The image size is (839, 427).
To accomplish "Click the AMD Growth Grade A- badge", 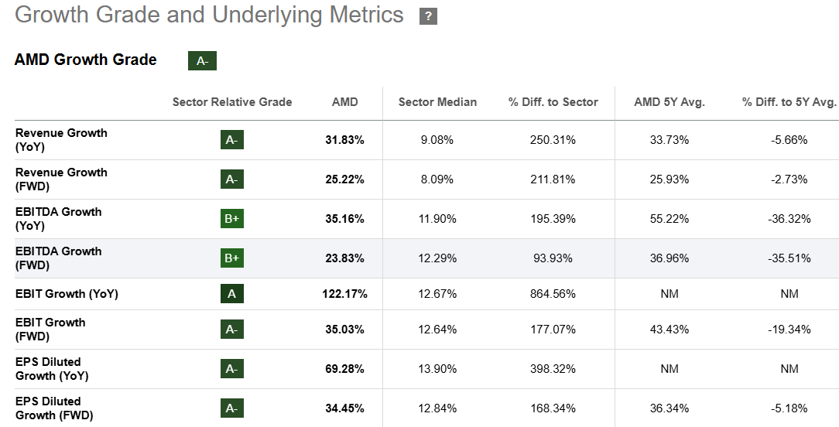I will point(202,61).
